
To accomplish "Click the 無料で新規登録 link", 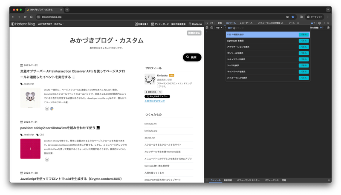I will click(x=178, y=24).
